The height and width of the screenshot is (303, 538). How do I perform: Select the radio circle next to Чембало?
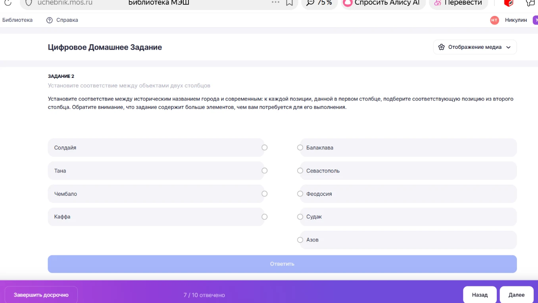click(x=265, y=194)
